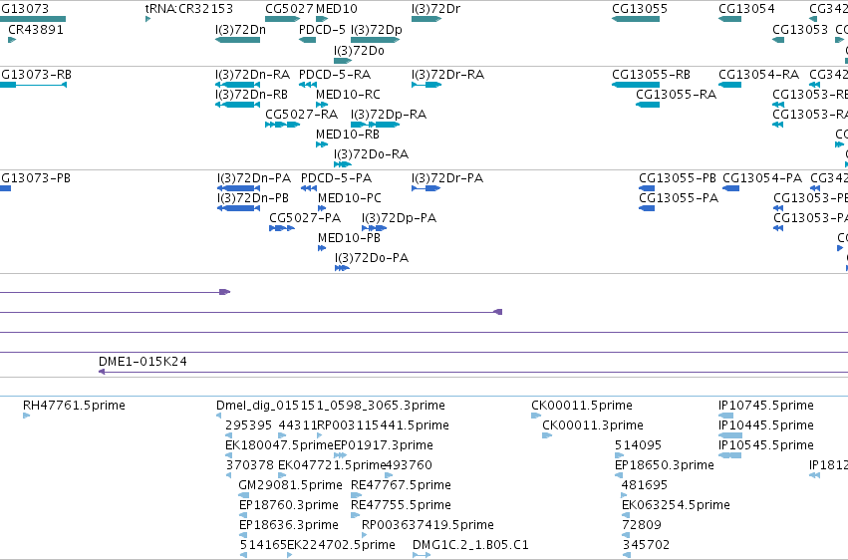This screenshot has width=848, height=560.
Task: Open the CG13054 gene label
Action: (x=747, y=9)
